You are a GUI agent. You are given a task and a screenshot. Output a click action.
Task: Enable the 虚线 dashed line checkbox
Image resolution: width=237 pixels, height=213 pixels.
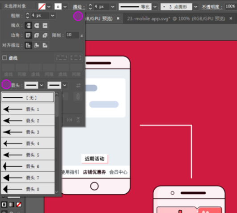pos(4,58)
